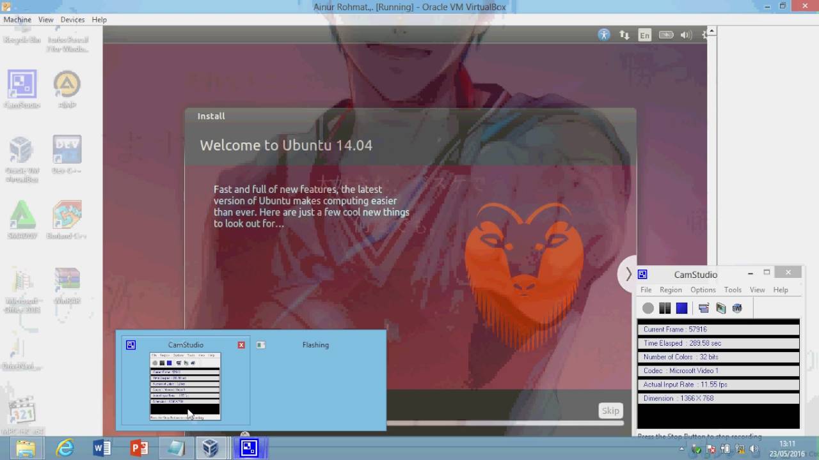Open CamStudio Tools menu
This screenshot has height=460, width=819.
(733, 289)
